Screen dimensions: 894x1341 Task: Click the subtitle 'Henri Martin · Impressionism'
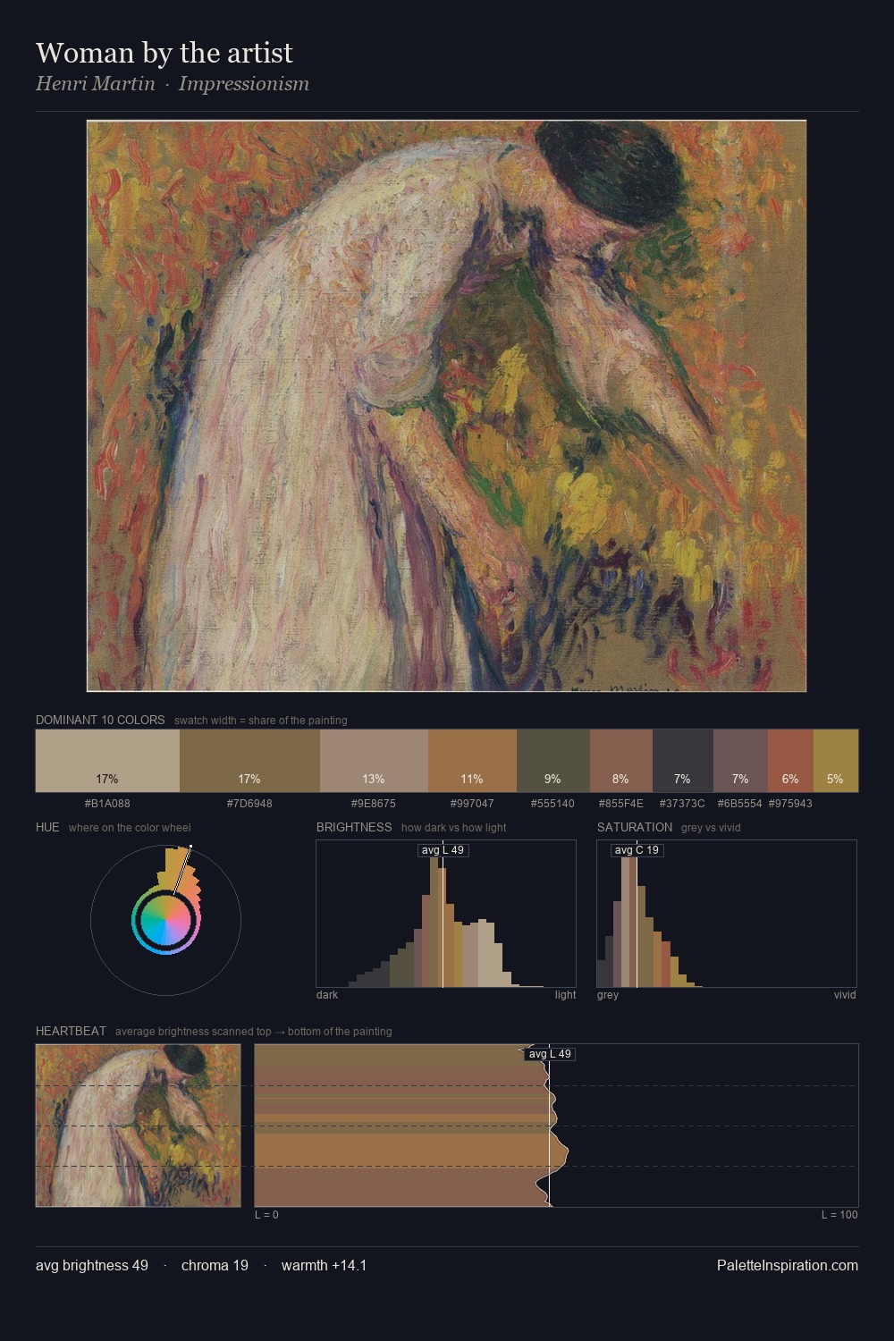click(x=173, y=84)
